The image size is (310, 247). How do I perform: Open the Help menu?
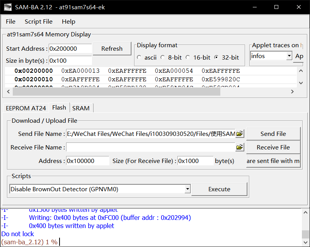tap(68, 21)
